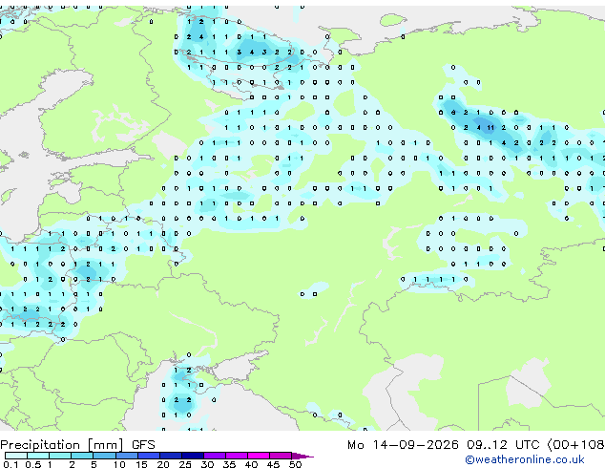Click the legend label 0.1
The height and width of the screenshot is (468, 605).
9,464
